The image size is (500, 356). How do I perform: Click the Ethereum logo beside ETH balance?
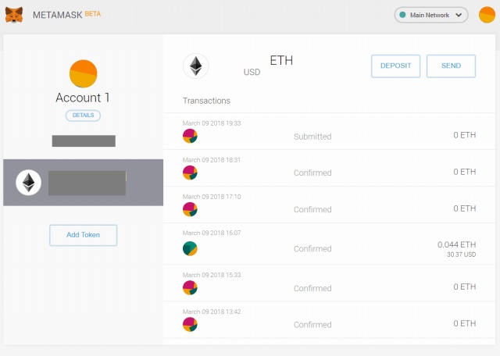pyautogui.click(x=196, y=66)
